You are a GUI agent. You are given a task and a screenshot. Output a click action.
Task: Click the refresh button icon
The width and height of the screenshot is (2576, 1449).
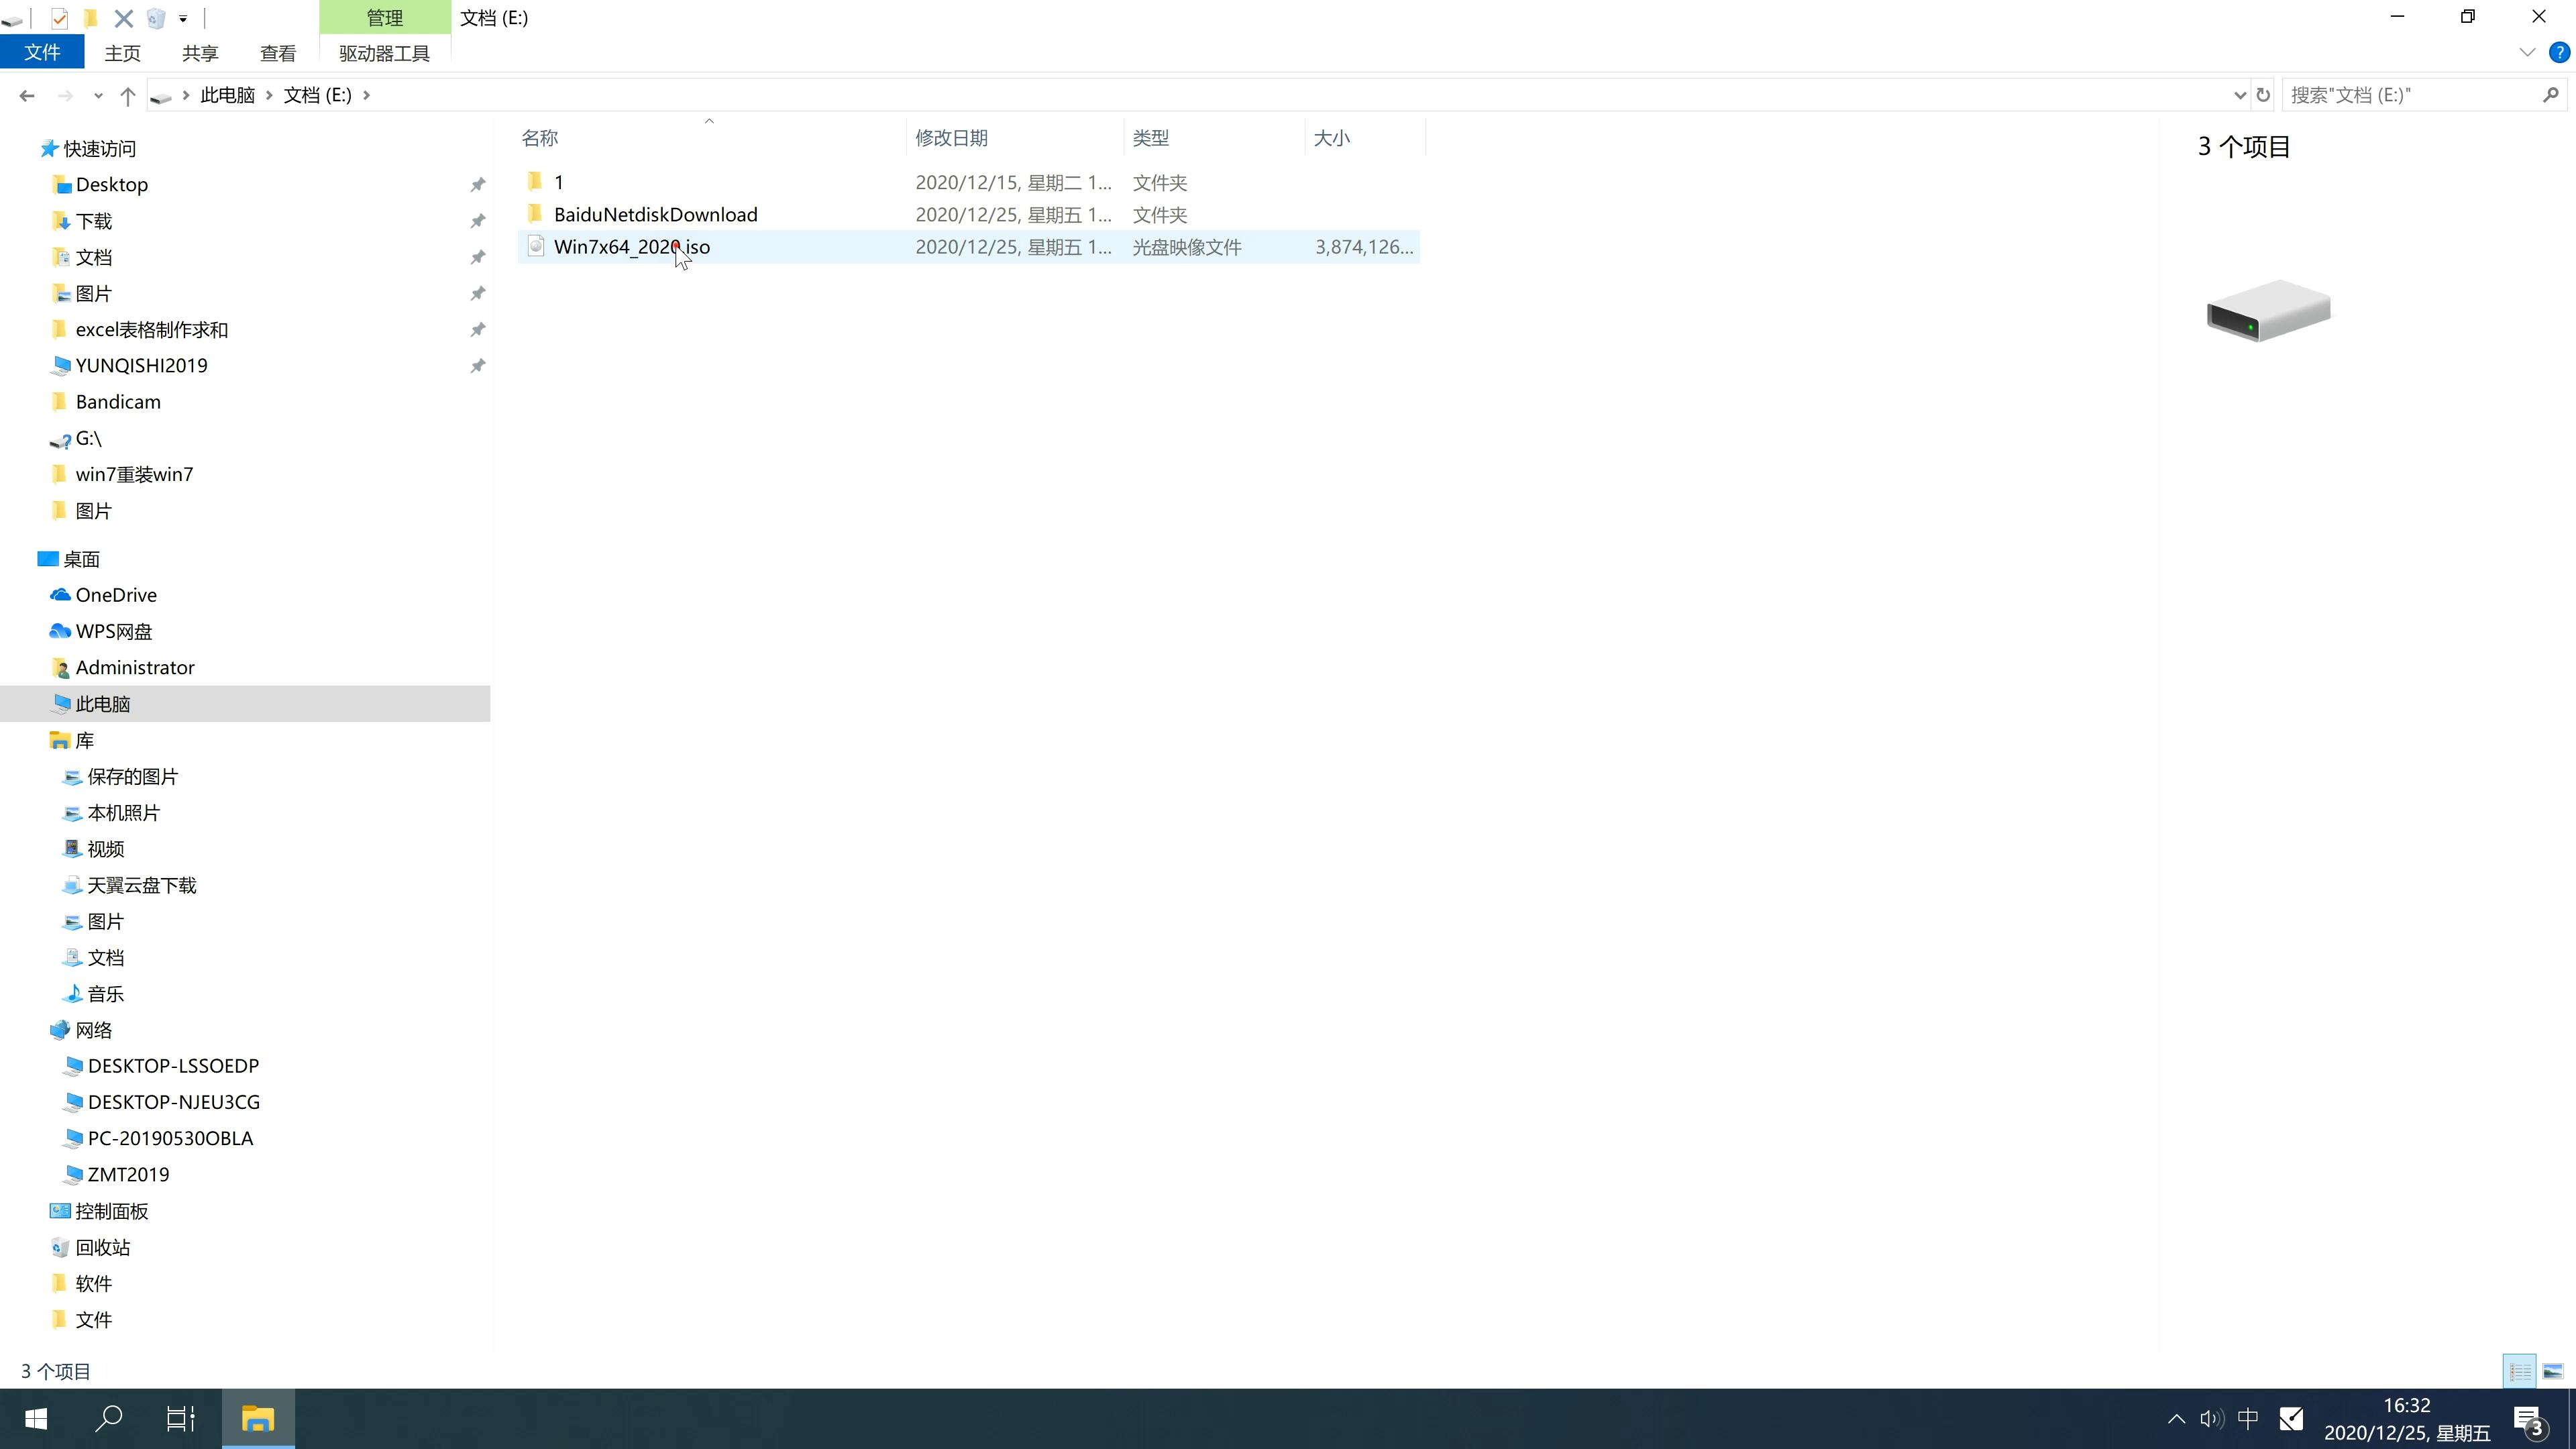click(2263, 94)
